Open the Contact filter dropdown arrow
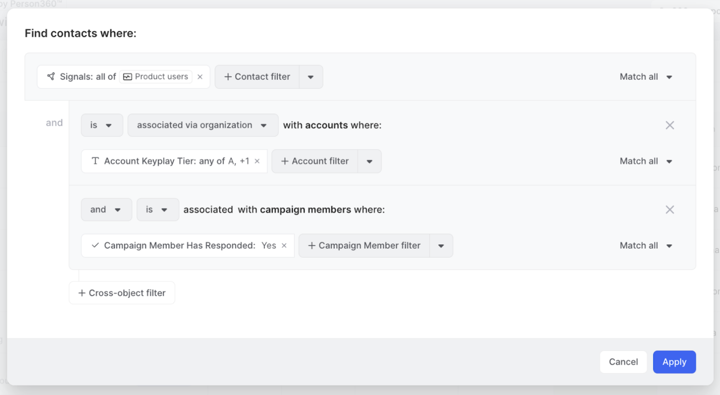 [311, 77]
